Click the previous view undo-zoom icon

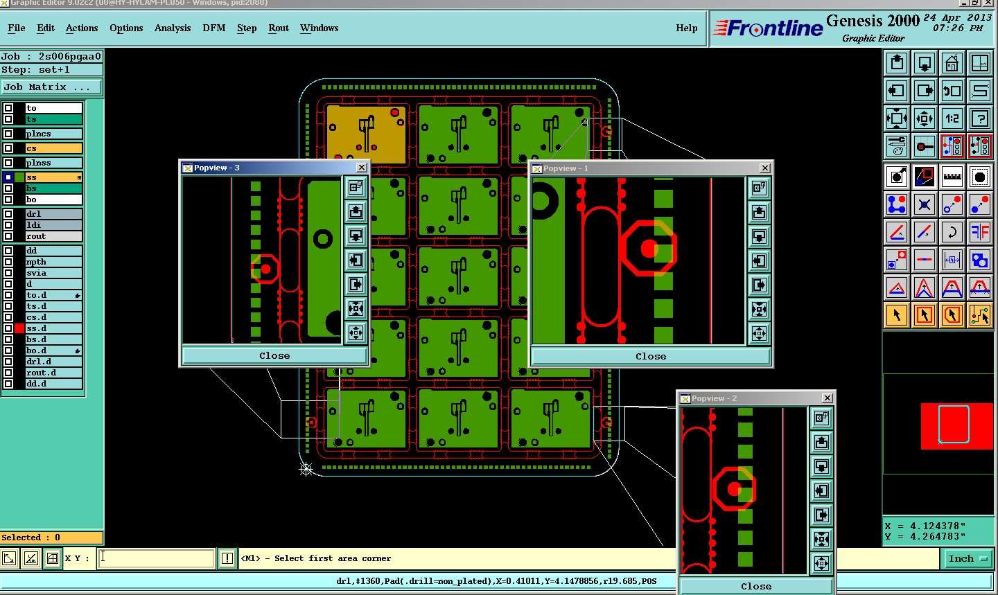point(952,91)
